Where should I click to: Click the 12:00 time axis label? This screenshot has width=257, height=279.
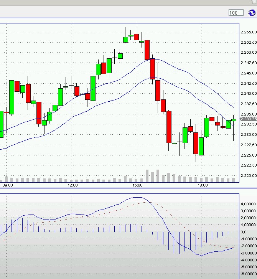[x=72, y=185]
